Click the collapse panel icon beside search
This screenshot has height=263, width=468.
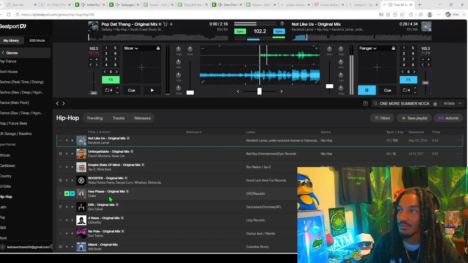365,103
